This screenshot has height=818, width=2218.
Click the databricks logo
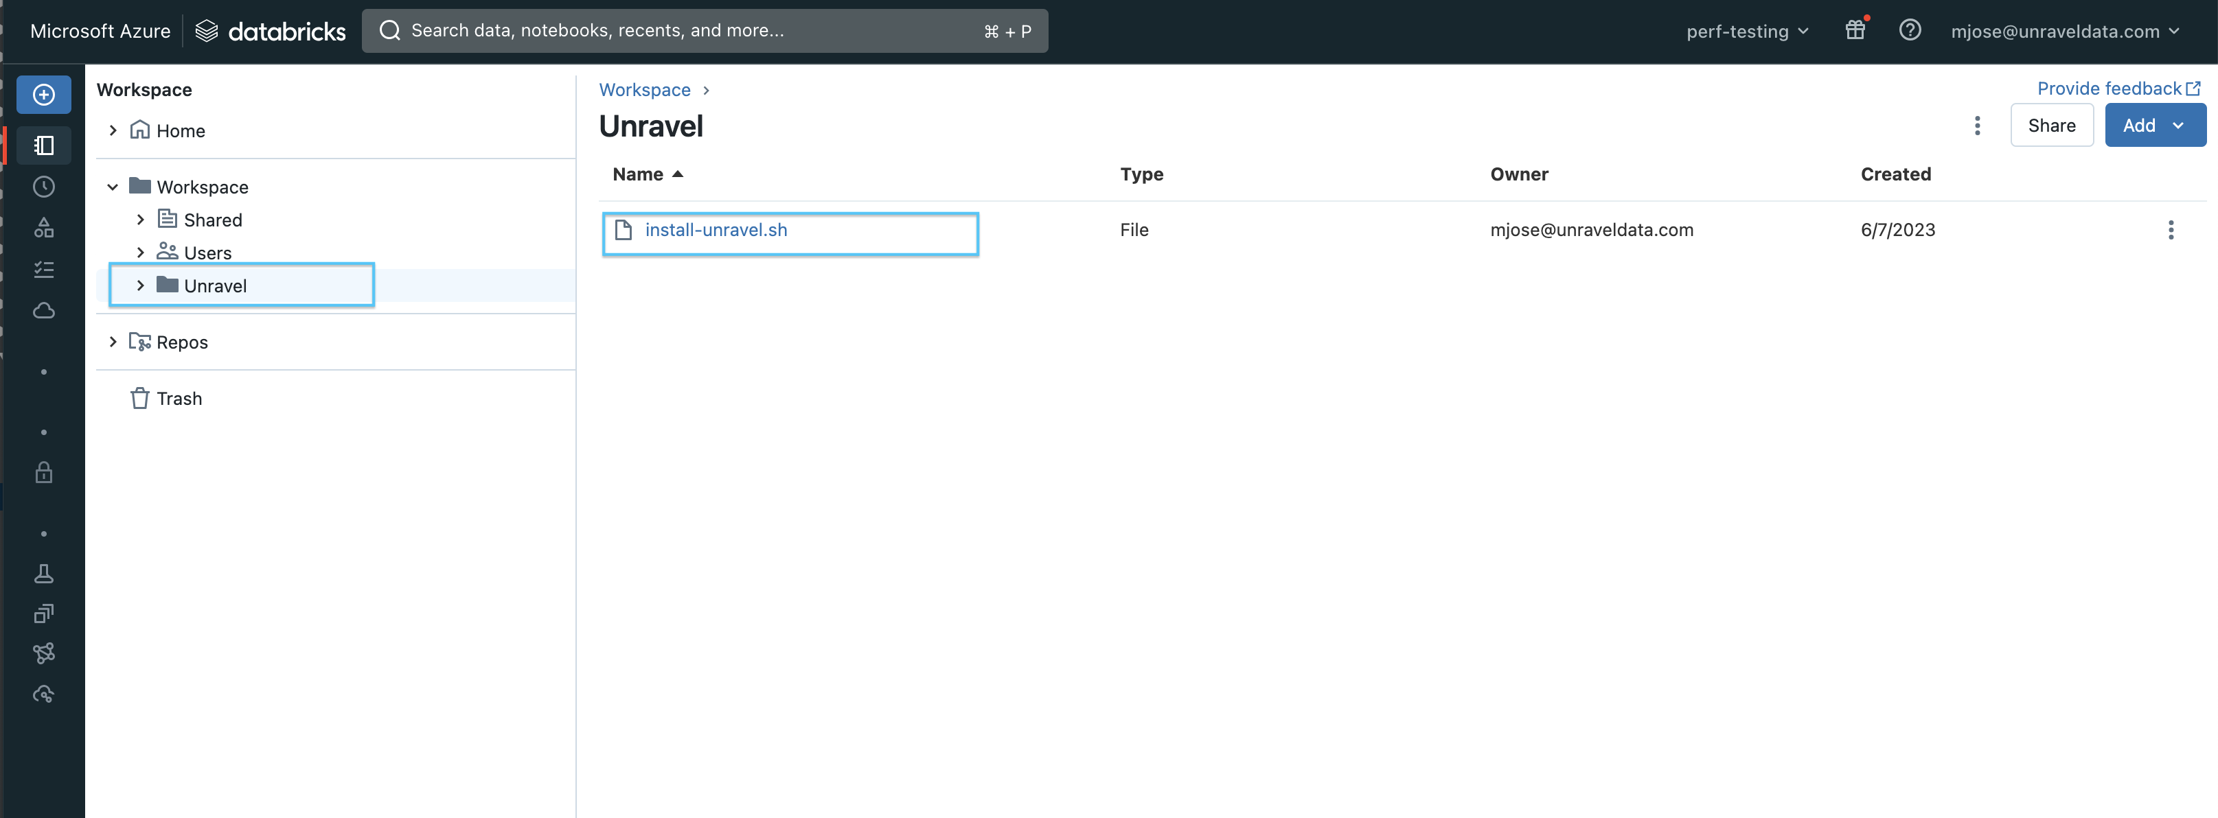(271, 31)
